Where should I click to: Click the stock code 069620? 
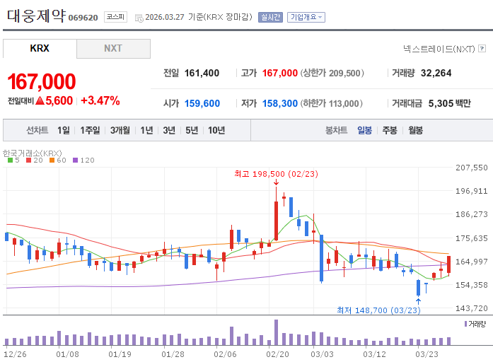click(x=83, y=18)
